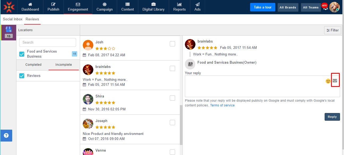Open the Ads paper plane menu
Image resolution: width=344 pixels, height=155 pixels.
pos(197,7)
